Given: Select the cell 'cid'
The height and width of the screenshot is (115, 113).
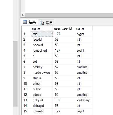Looking at the screenshot, I should (42, 62).
